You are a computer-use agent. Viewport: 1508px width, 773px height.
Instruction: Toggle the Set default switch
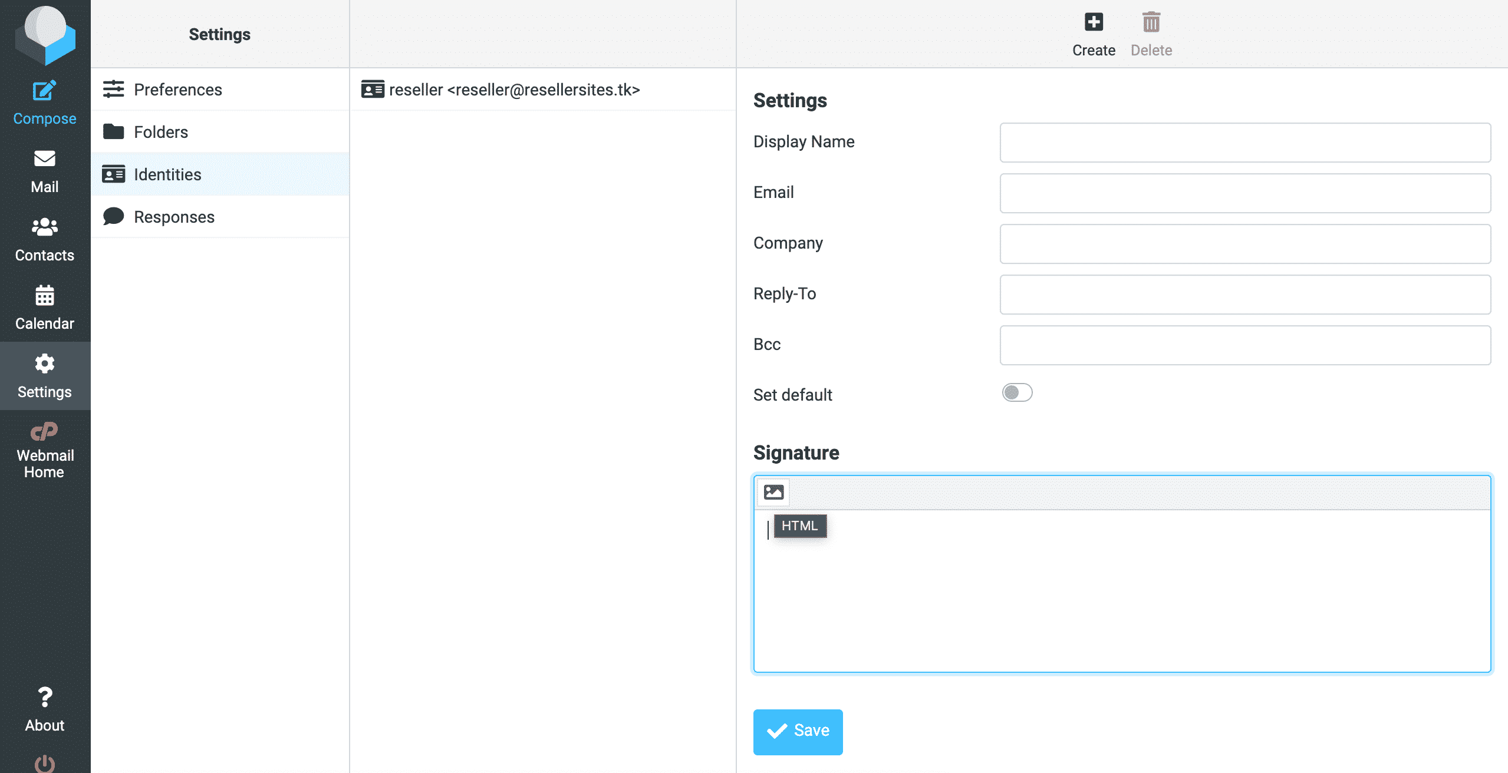(1017, 392)
